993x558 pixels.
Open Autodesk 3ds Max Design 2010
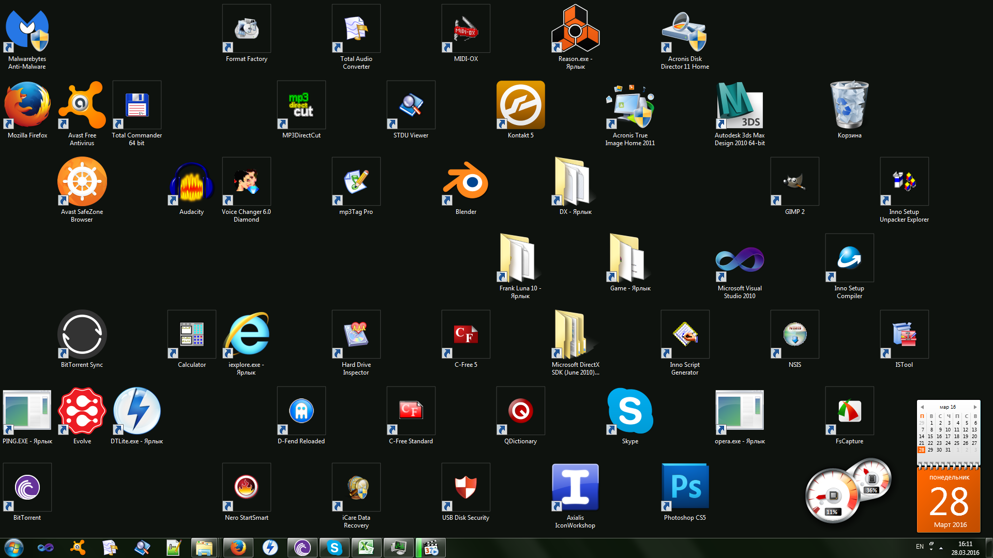pyautogui.click(x=740, y=105)
